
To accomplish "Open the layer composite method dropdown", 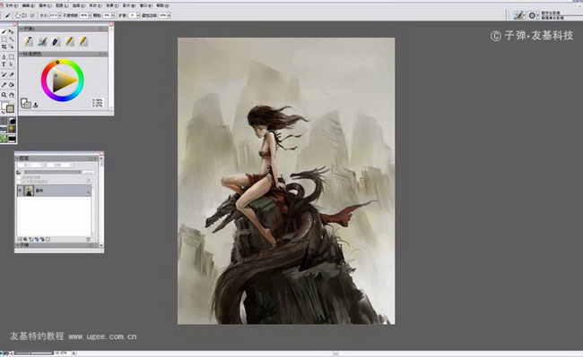I will 30,165.
